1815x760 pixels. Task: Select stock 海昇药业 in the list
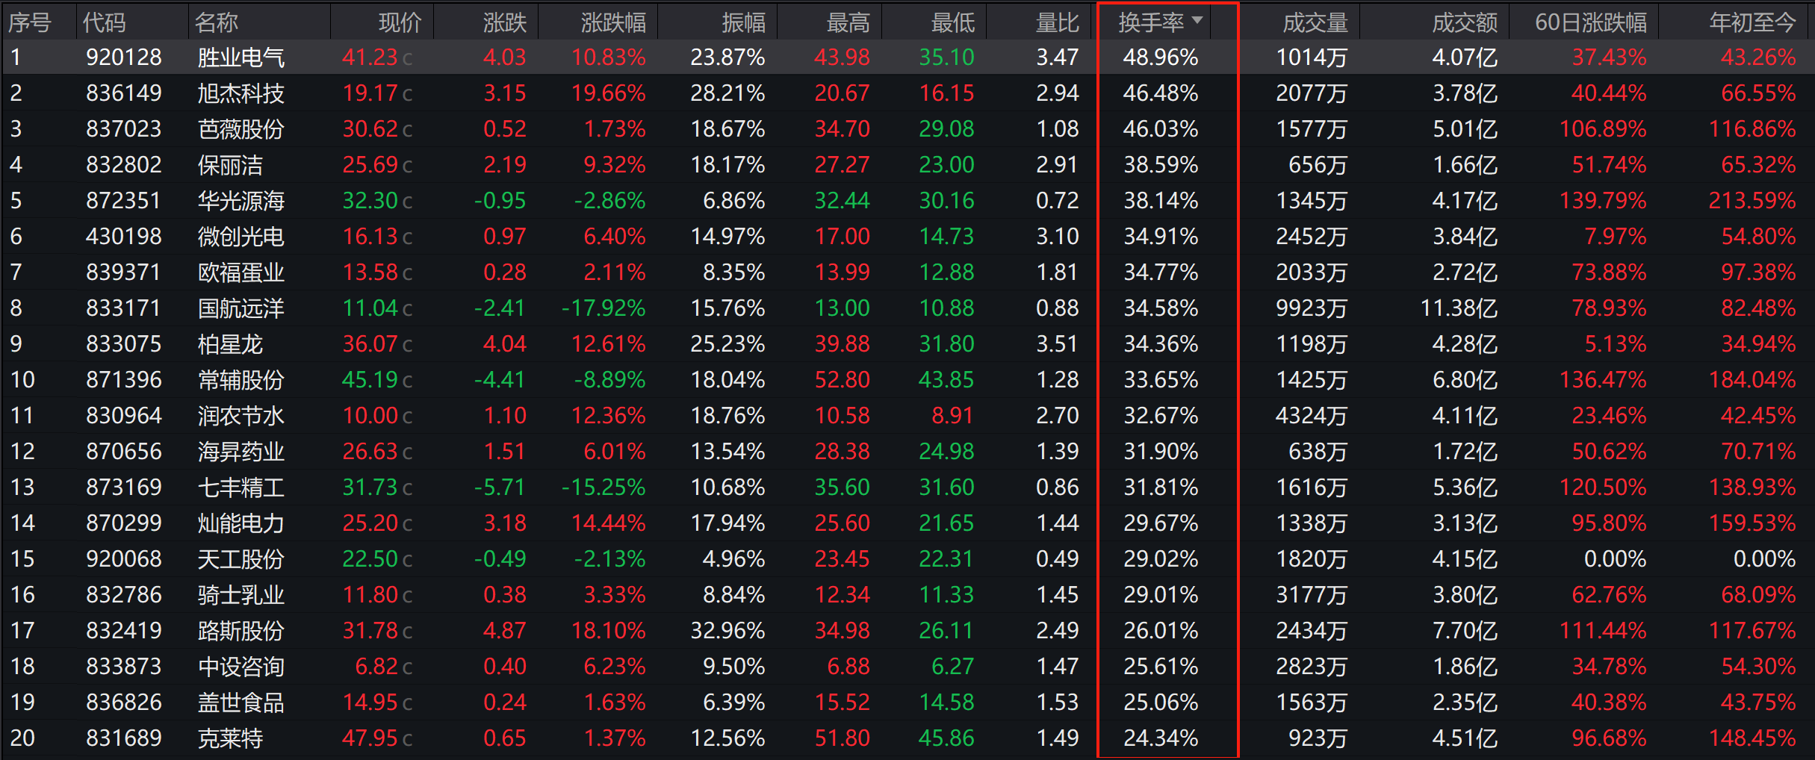point(241,452)
